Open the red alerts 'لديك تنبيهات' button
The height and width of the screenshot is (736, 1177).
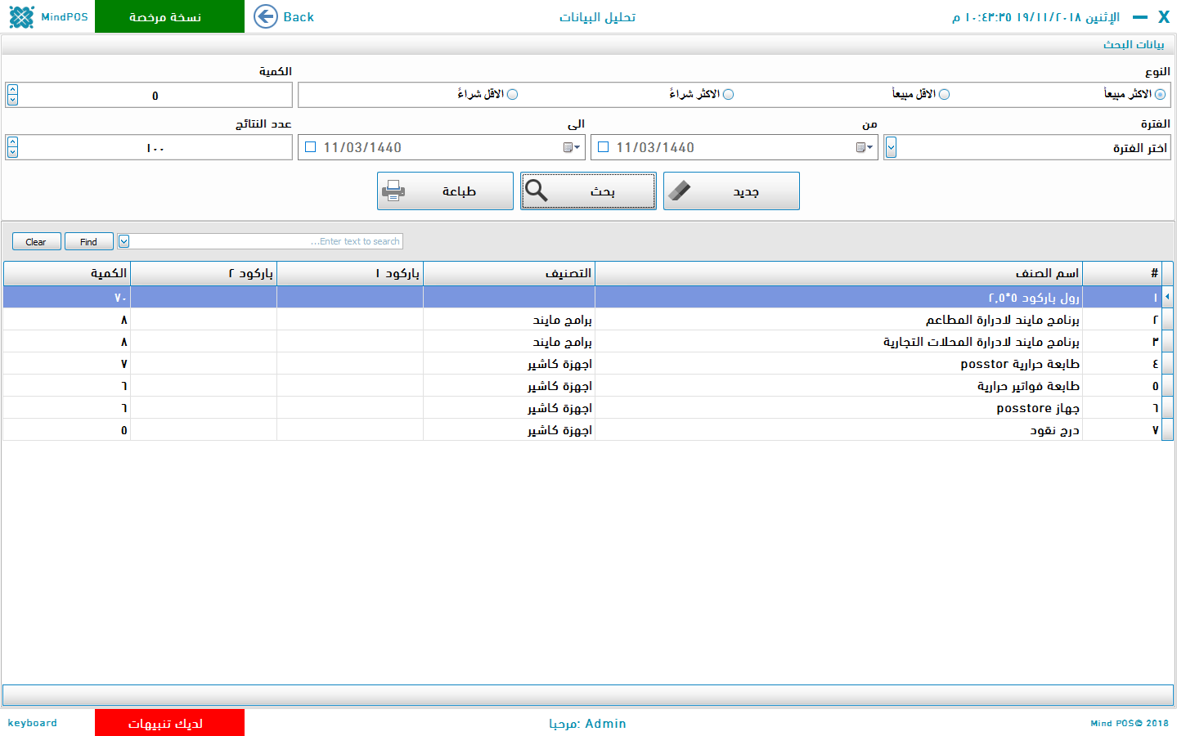[x=169, y=723]
